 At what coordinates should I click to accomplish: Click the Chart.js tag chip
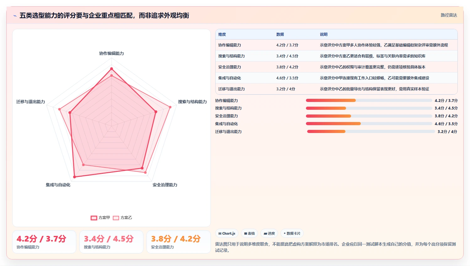click(227, 233)
